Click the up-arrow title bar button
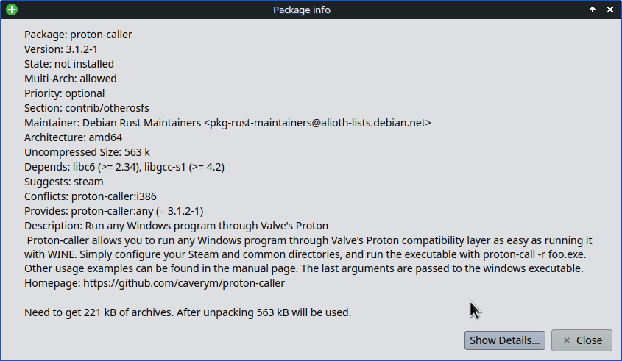The height and width of the screenshot is (361, 622). click(593, 10)
